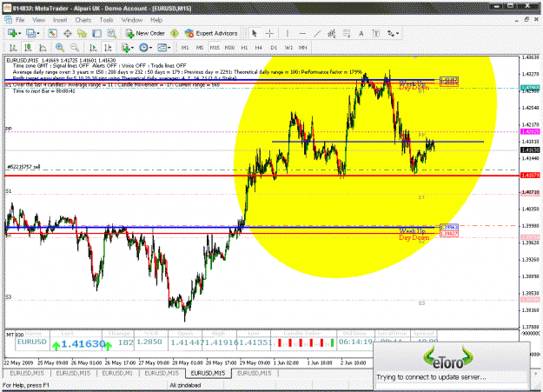Click the eToro update popup logo
The image size is (543, 392).
click(448, 358)
